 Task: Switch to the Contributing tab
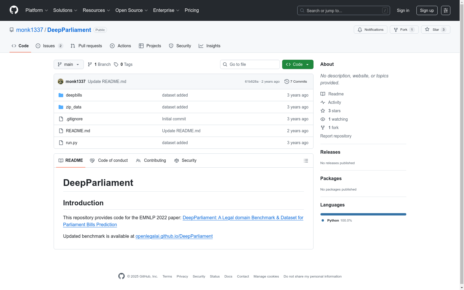click(x=151, y=160)
